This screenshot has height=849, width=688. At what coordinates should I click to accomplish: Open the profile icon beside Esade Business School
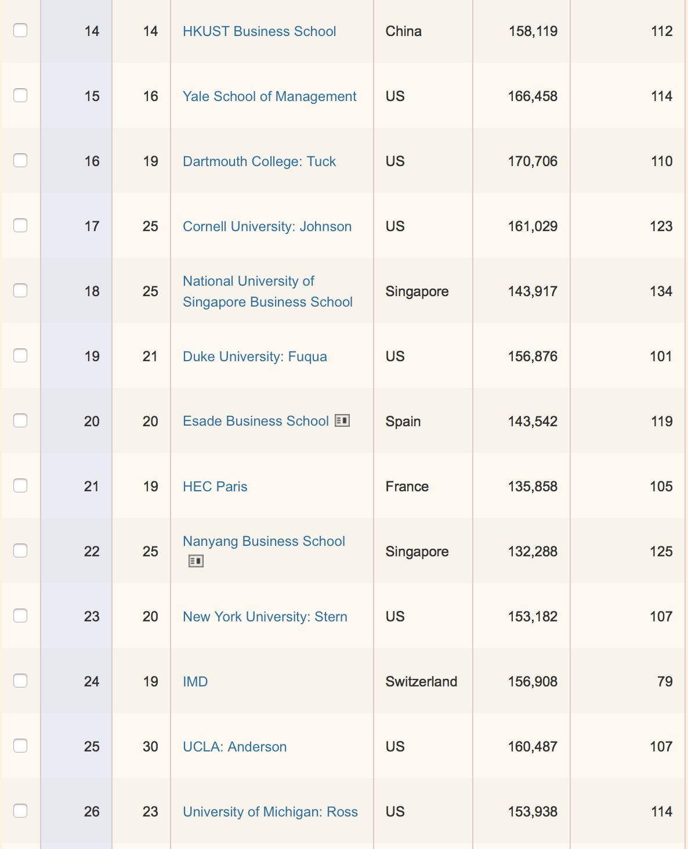click(342, 420)
